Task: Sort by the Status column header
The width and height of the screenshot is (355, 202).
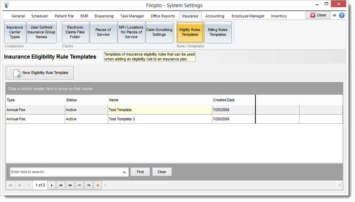Action: pos(87,100)
